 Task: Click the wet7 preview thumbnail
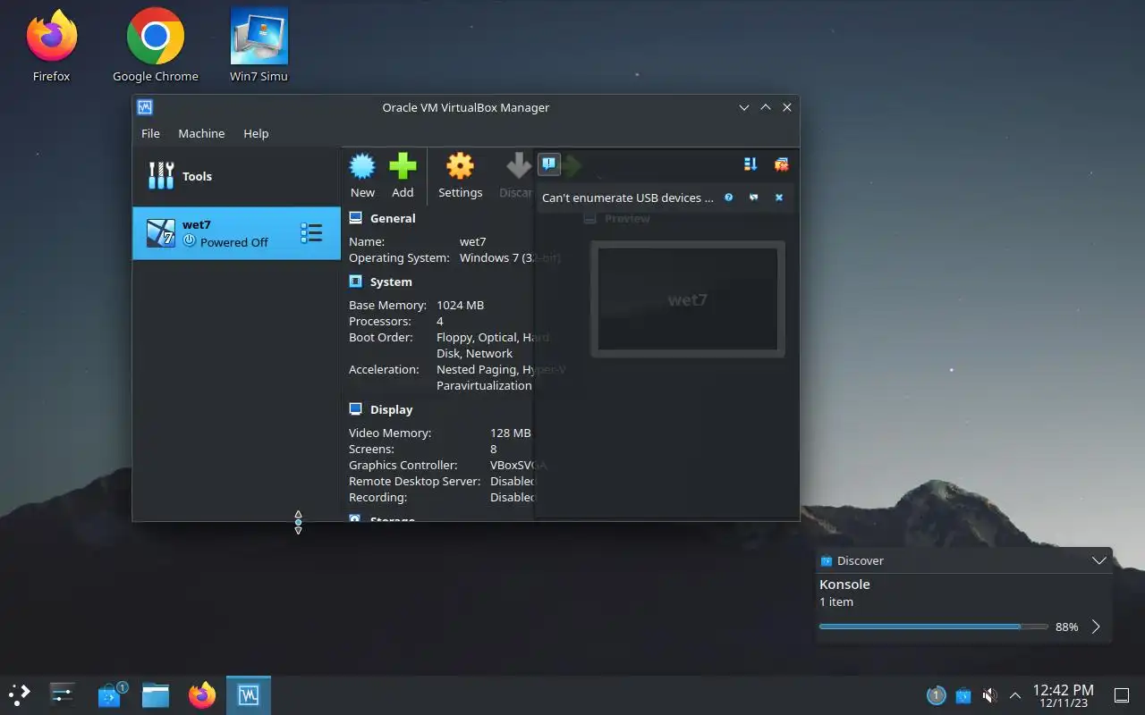(687, 299)
